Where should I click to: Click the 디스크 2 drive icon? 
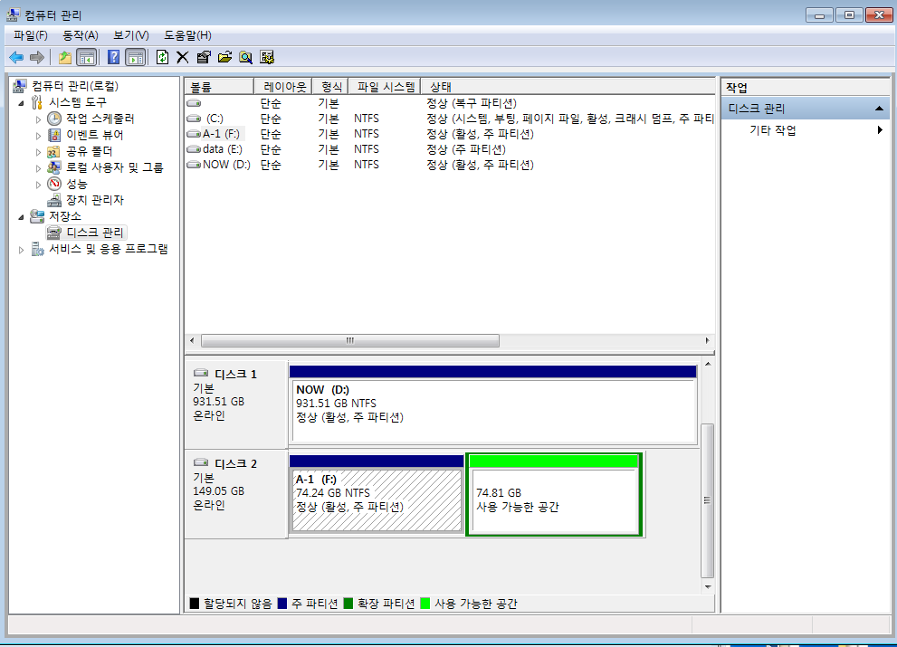201,462
